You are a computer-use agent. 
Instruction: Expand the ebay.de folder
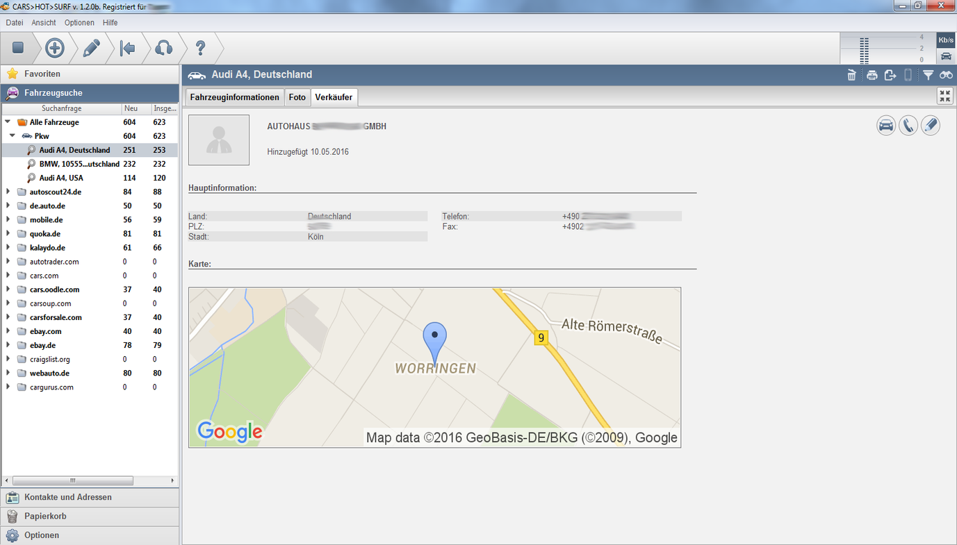[8, 345]
